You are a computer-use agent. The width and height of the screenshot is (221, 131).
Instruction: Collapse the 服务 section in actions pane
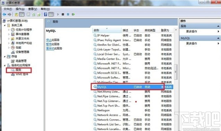pos(218,26)
